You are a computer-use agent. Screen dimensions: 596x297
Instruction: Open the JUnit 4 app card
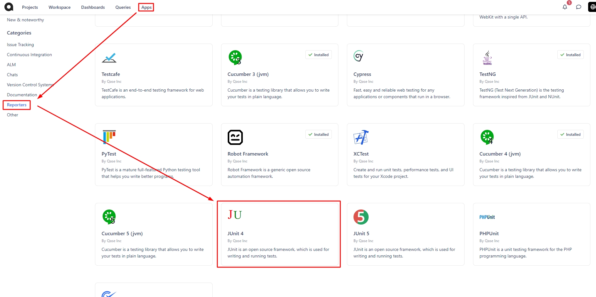pos(279,234)
